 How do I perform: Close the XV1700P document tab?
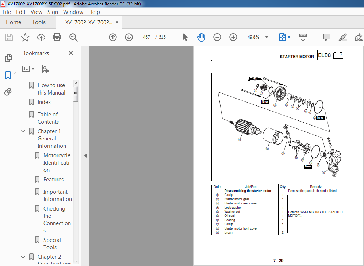tap(117, 22)
